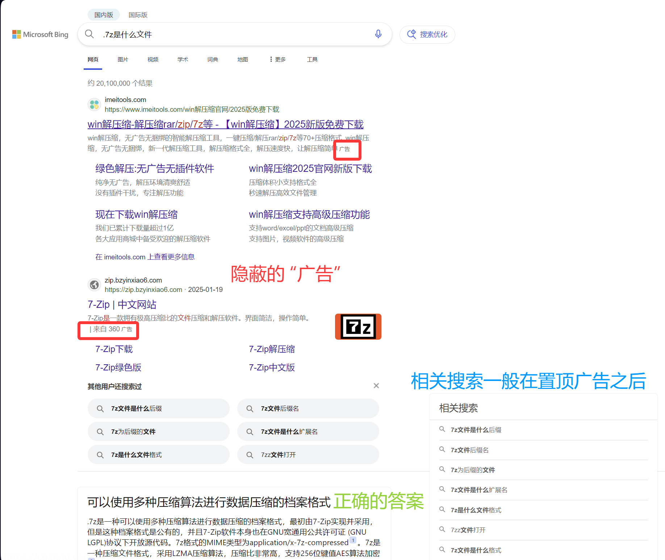
Task: Click the search magnifier icon in the search bar
Action: click(89, 34)
